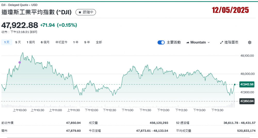Switch to the 5天 time range
Image resolution: width=258 pixels, height=138 pixels.
pos(18,42)
